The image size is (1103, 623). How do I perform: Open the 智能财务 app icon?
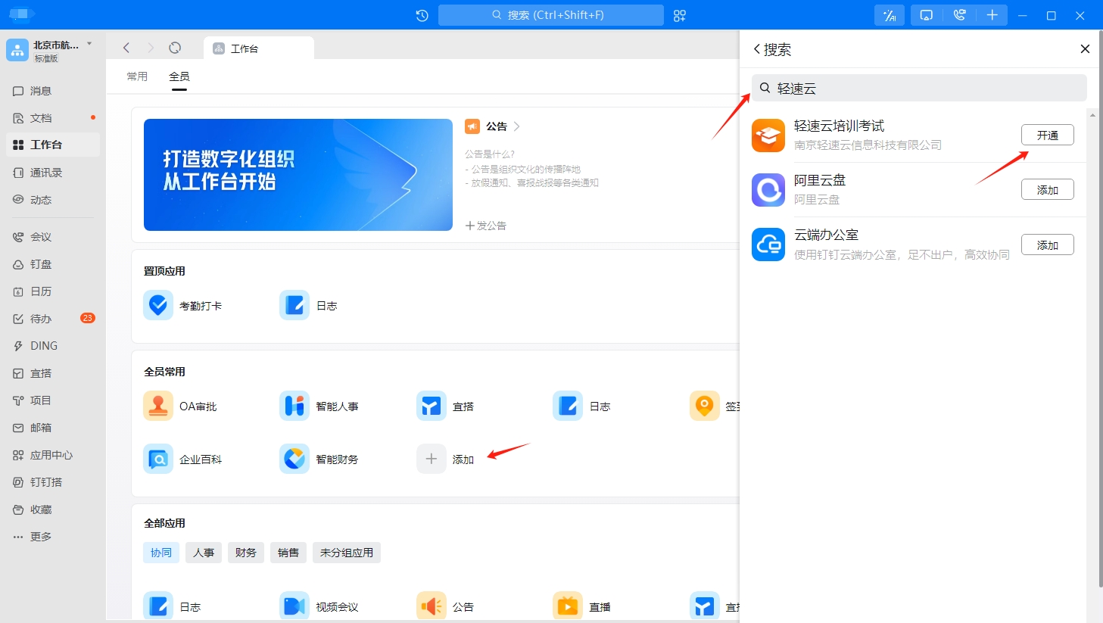pos(294,459)
